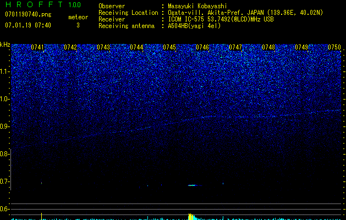Click the Receiving Location field label
This screenshot has width=346, height=220.
[x=128, y=13]
